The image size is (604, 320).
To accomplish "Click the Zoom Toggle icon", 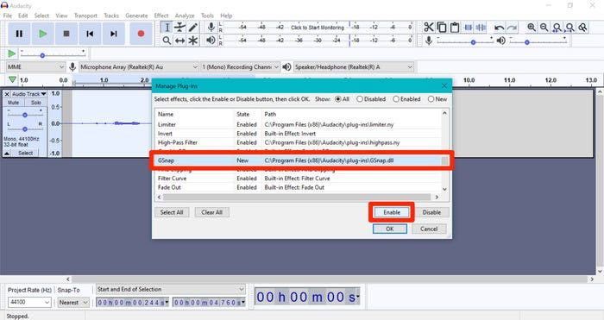I will click(x=582, y=28).
